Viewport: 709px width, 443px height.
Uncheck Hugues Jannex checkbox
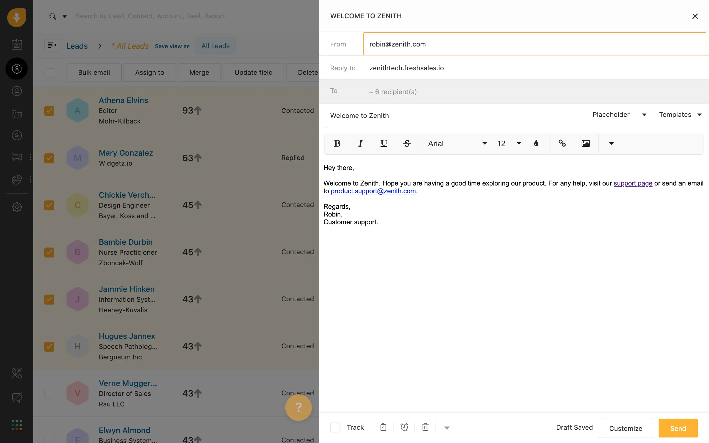pos(49,347)
